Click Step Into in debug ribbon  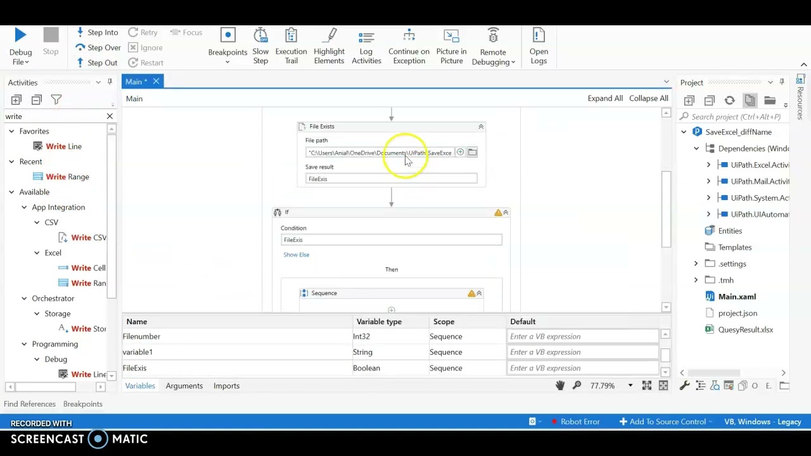[97, 32]
